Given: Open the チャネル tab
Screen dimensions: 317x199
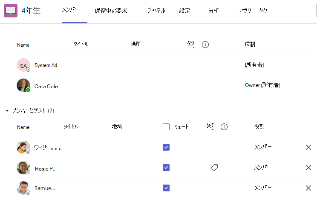Looking at the screenshot, I should coord(156,10).
